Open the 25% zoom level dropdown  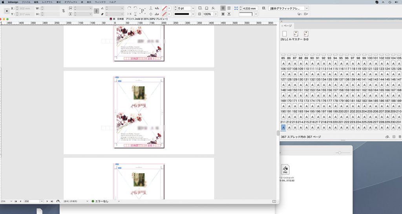(x=11, y=201)
